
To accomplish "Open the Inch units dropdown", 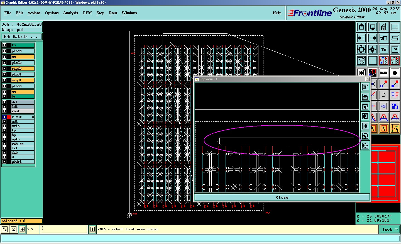I will point(390,229).
